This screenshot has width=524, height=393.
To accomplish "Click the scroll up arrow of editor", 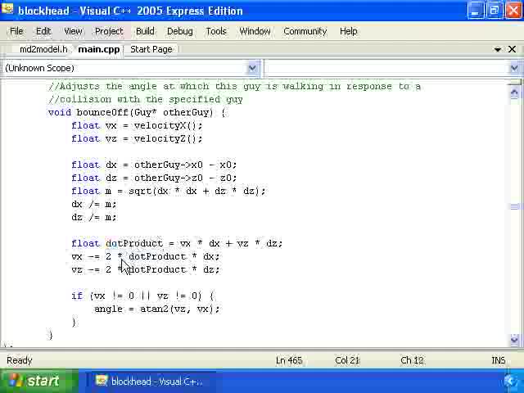I will click(x=514, y=93).
